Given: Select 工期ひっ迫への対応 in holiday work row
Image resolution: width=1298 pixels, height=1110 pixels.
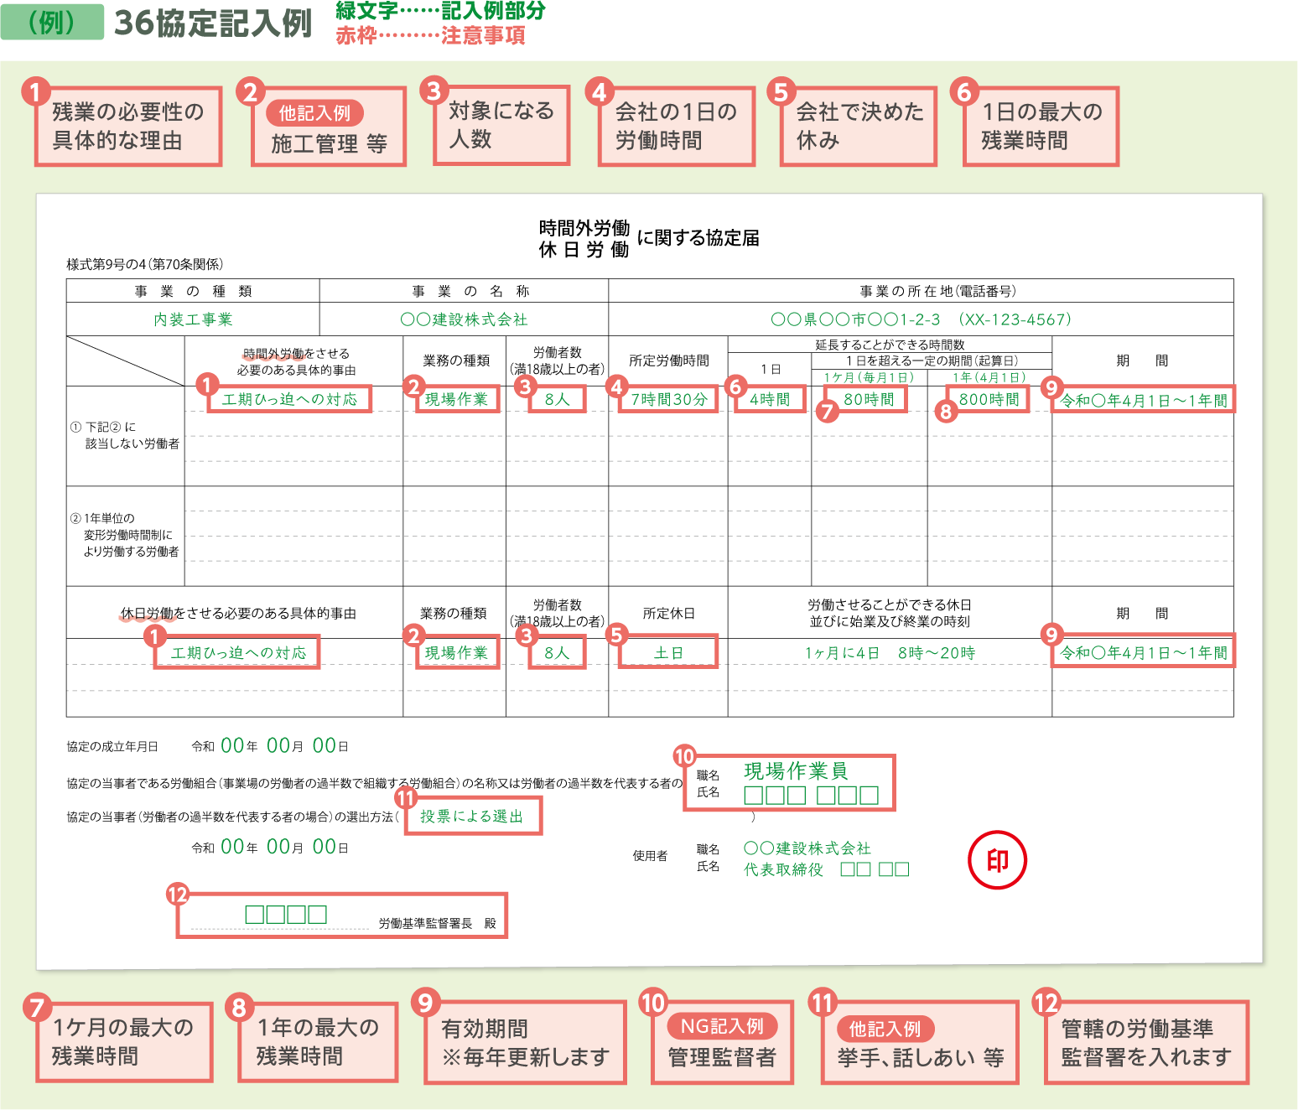Looking at the screenshot, I should pos(238,652).
